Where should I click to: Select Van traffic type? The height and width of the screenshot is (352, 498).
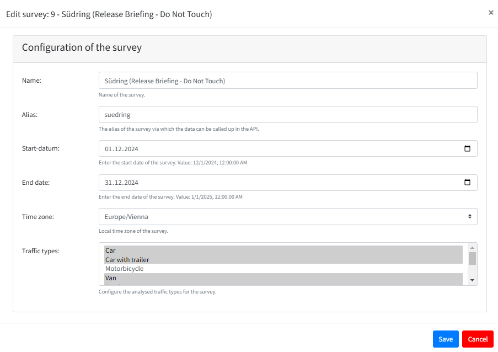click(x=283, y=278)
